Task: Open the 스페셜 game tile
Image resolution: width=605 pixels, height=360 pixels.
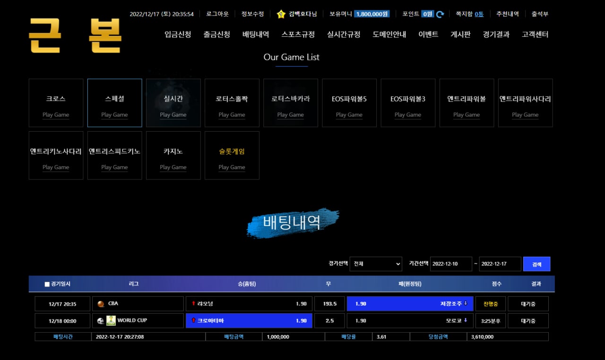Action: [115, 103]
